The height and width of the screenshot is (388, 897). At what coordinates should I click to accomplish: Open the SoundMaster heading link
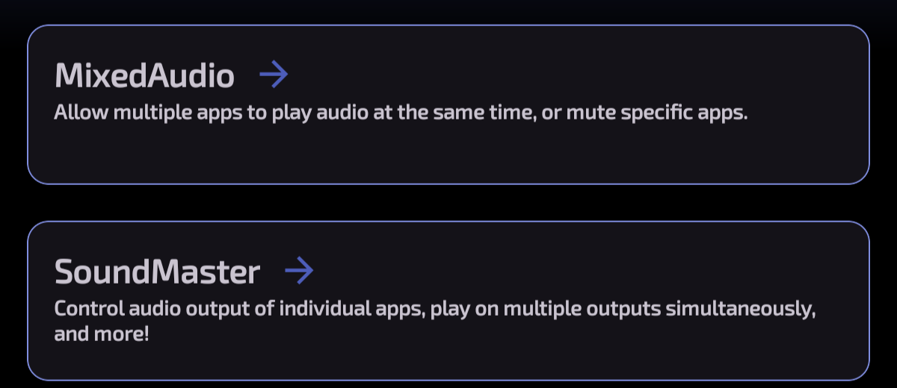[x=157, y=272]
